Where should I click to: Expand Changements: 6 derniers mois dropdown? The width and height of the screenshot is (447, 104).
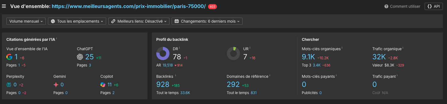click(207, 21)
